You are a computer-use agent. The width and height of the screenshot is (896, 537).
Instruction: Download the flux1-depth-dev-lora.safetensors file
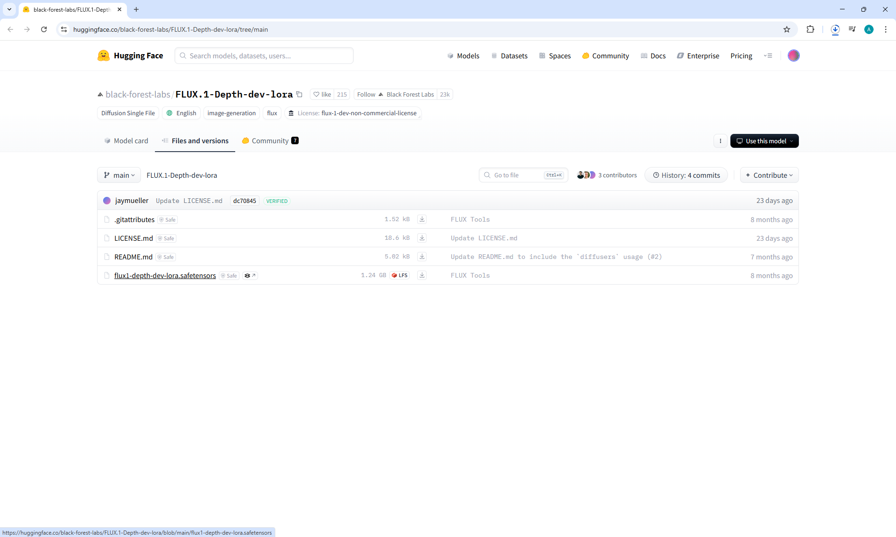pos(422,275)
